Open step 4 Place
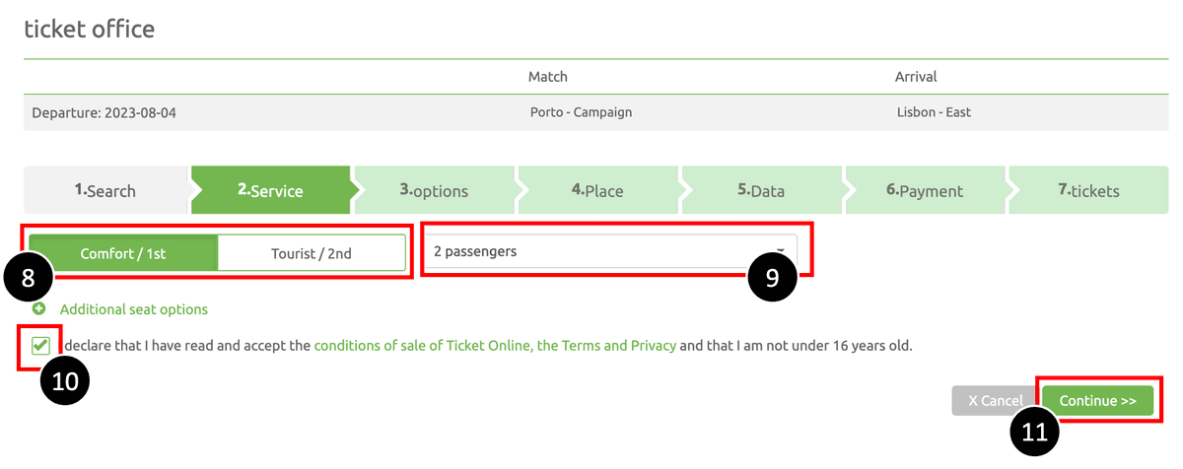The height and width of the screenshot is (469, 1183). point(597,190)
